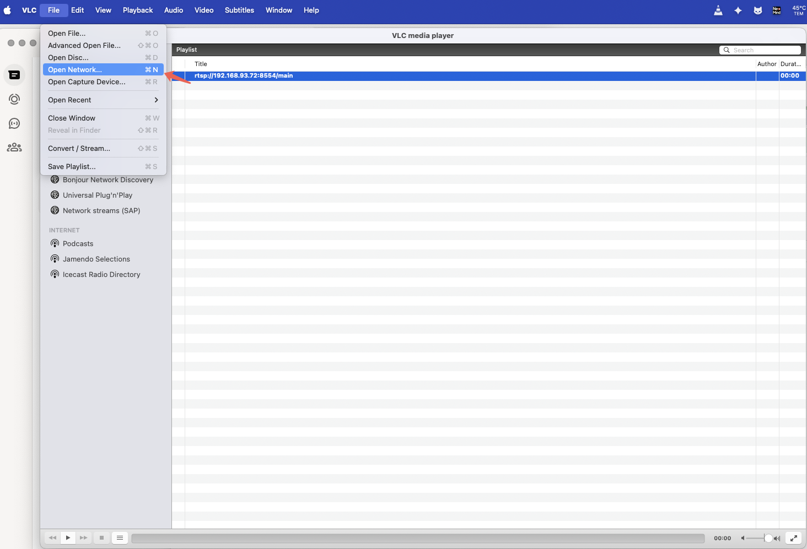Open the Window menu
This screenshot has height=549, width=807.
tap(279, 10)
